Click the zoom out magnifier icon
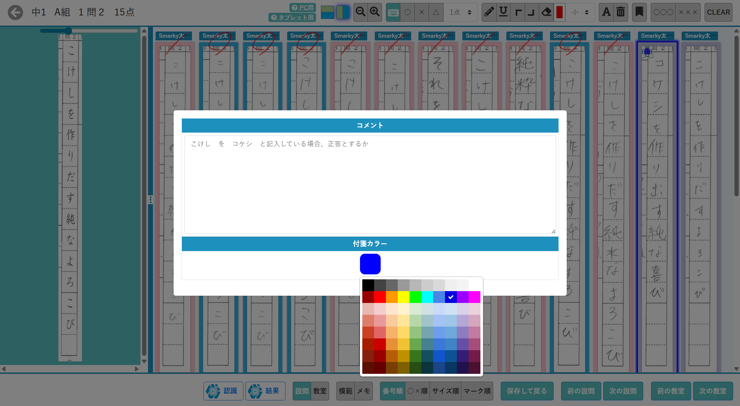This screenshot has width=740, height=406. click(x=360, y=12)
